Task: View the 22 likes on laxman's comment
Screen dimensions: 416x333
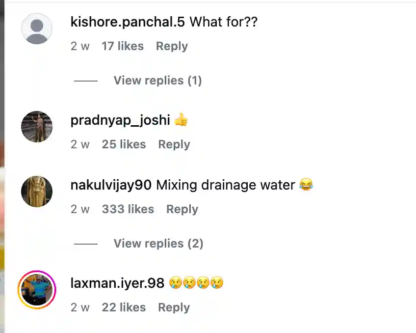Action: tap(124, 307)
